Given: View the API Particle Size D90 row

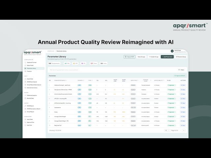Looking at the screenshot, I should tap(183, 103).
